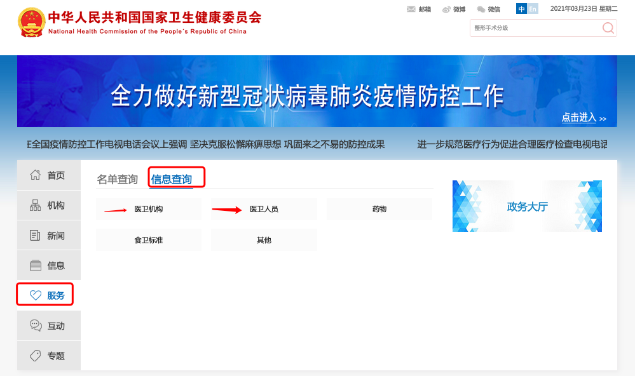Viewport: 635px width, 376px height.
Task: Click 点击进入 on the epidemic banner
Action: point(583,117)
